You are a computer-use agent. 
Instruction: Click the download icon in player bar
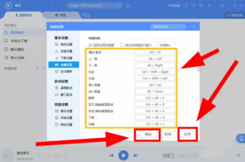tap(49, 155)
